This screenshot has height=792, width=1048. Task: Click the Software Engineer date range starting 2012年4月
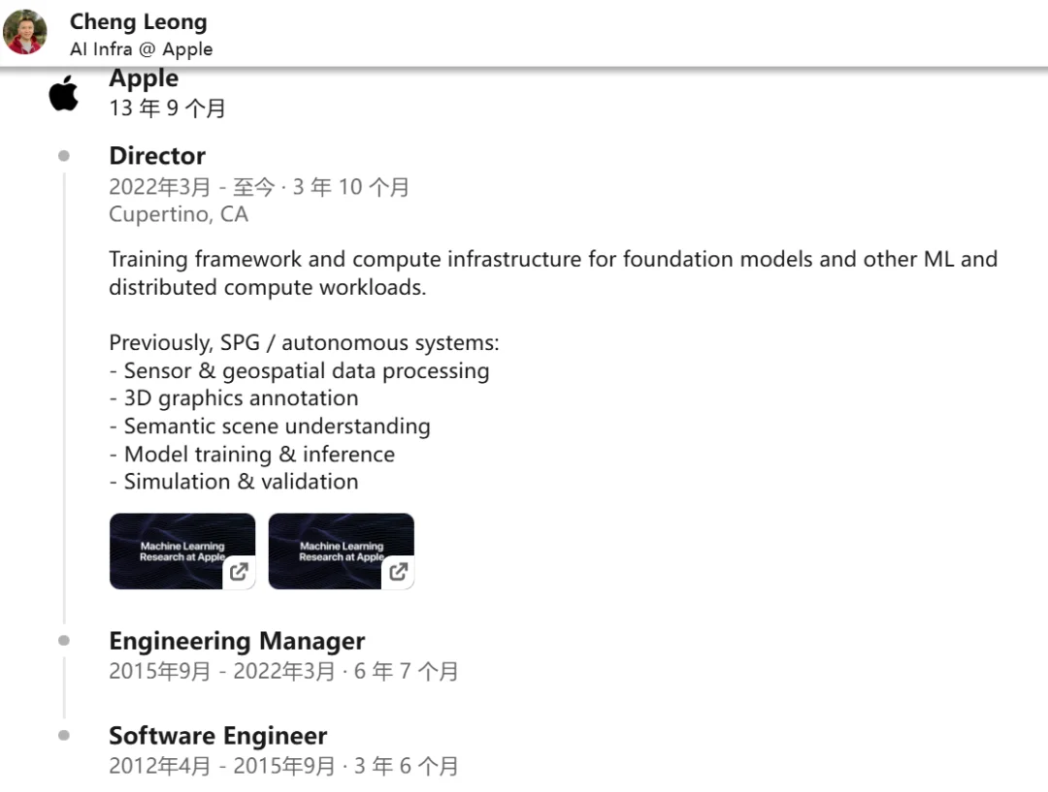point(282,766)
